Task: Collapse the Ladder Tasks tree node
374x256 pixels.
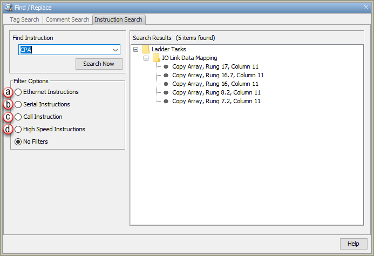Action: (135, 49)
